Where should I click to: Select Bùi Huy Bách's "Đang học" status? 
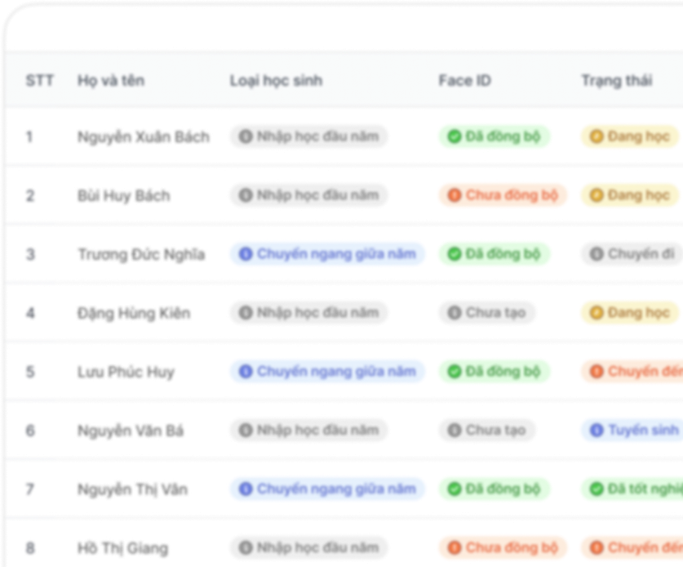630,195
